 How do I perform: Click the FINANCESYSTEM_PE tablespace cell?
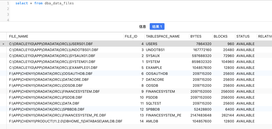click(164, 115)
